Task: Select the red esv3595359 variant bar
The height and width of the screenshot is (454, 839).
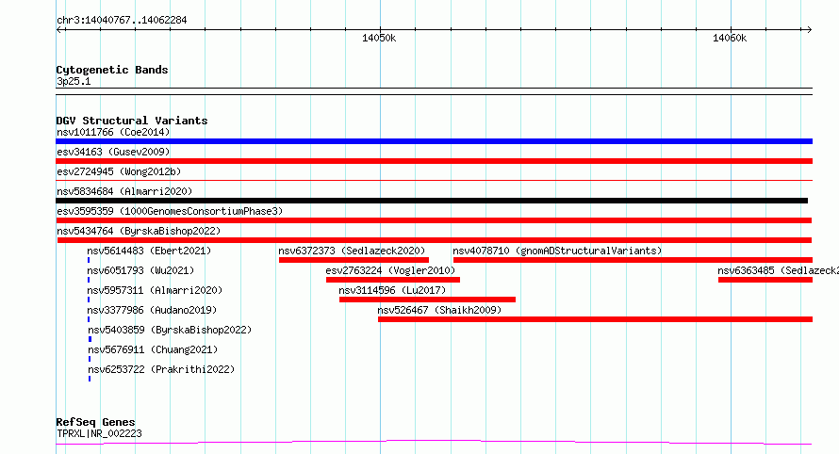Action: (434, 220)
